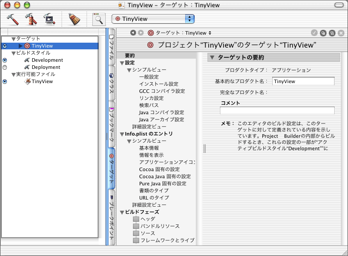Click the Build hammer icon in toolbar

(13, 19)
